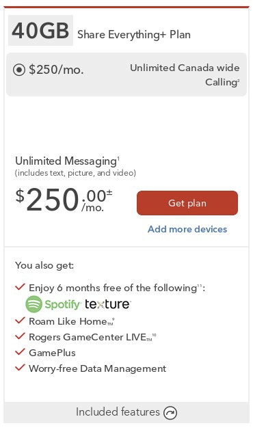Click checkmark next to Worry-free Data Management

click(20, 368)
